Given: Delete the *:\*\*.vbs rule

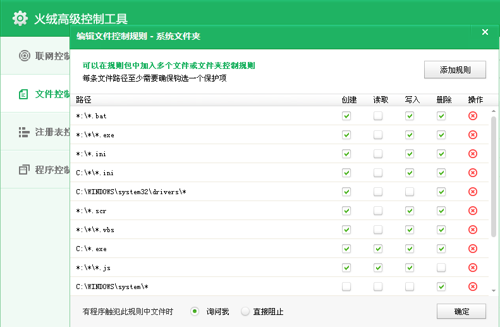Looking at the screenshot, I should coord(473,230).
